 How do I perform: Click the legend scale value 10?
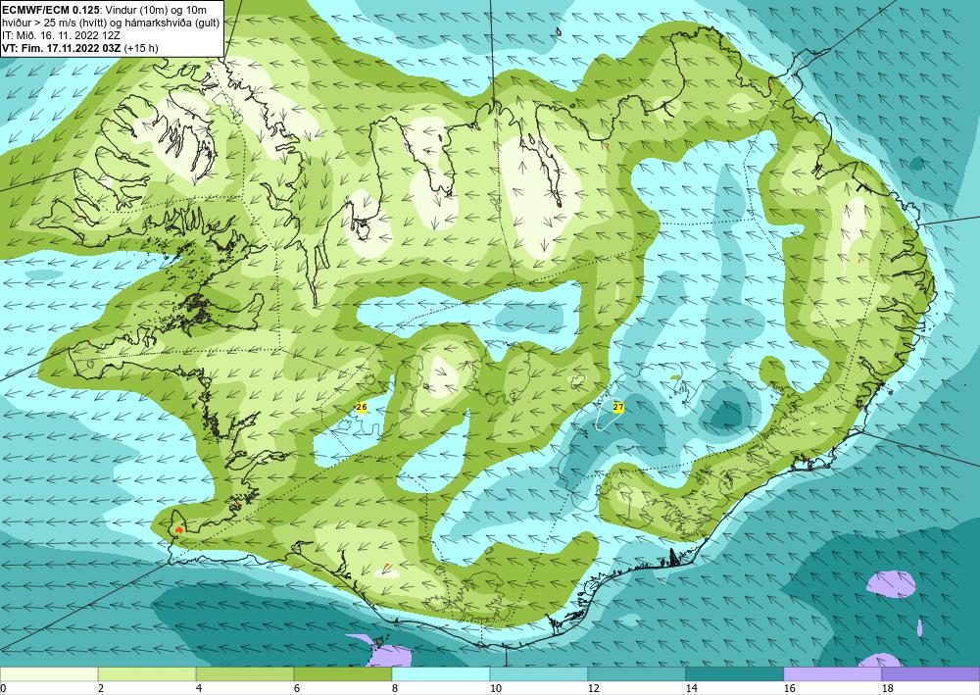click(x=495, y=689)
